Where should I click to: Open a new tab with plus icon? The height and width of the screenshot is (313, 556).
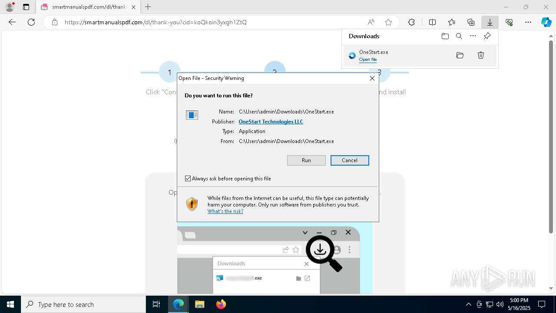tap(148, 7)
